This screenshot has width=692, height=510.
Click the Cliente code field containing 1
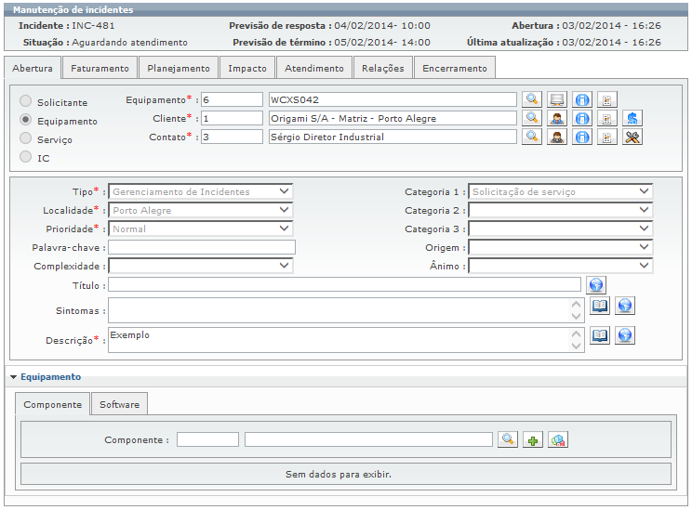(233, 118)
